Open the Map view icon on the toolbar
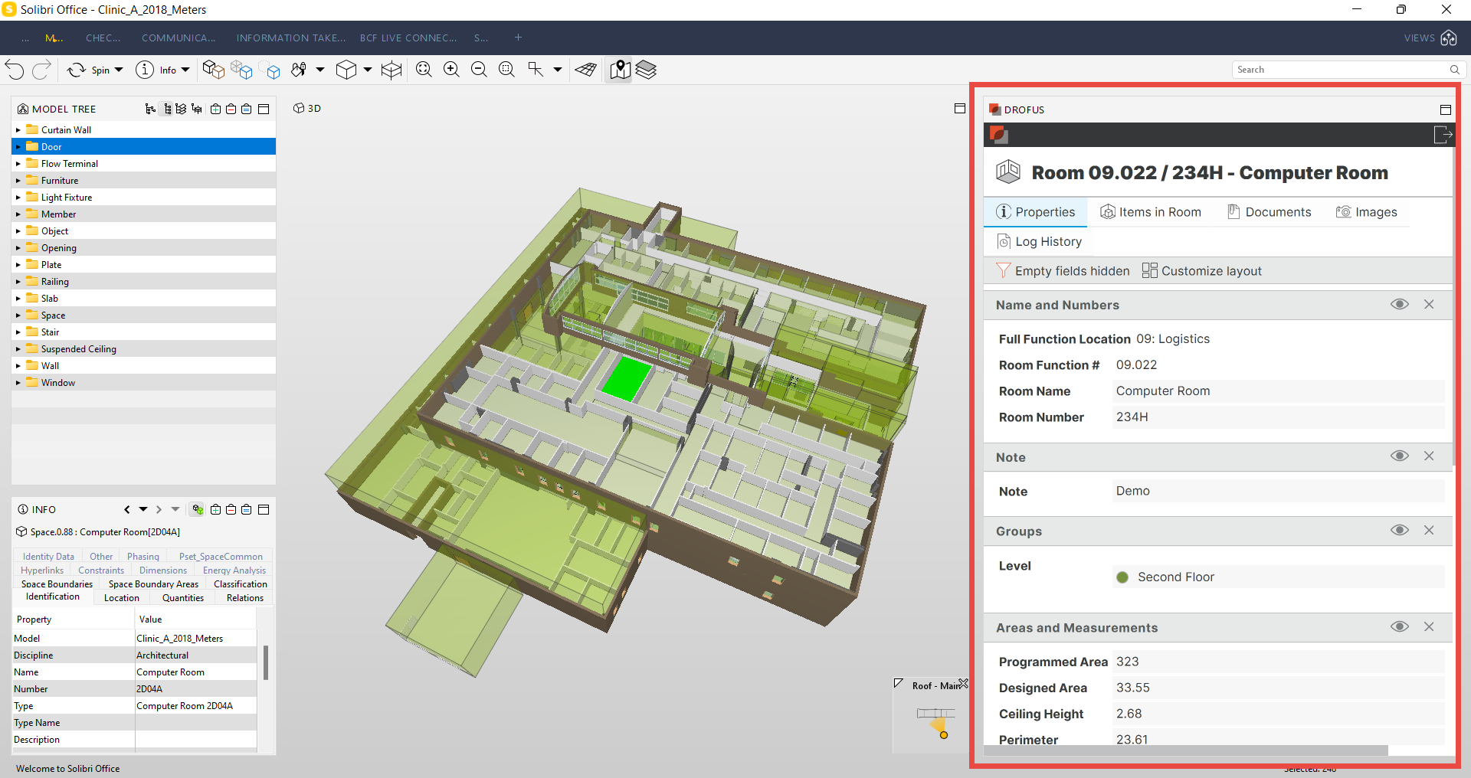The height and width of the screenshot is (778, 1471). [x=620, y=70]
